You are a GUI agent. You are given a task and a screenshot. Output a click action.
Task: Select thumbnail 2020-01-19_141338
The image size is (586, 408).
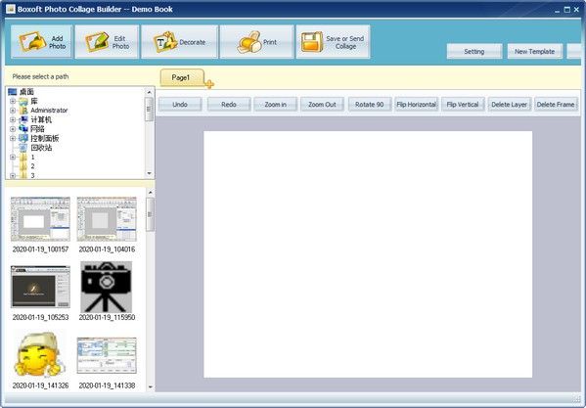[107, 355]
